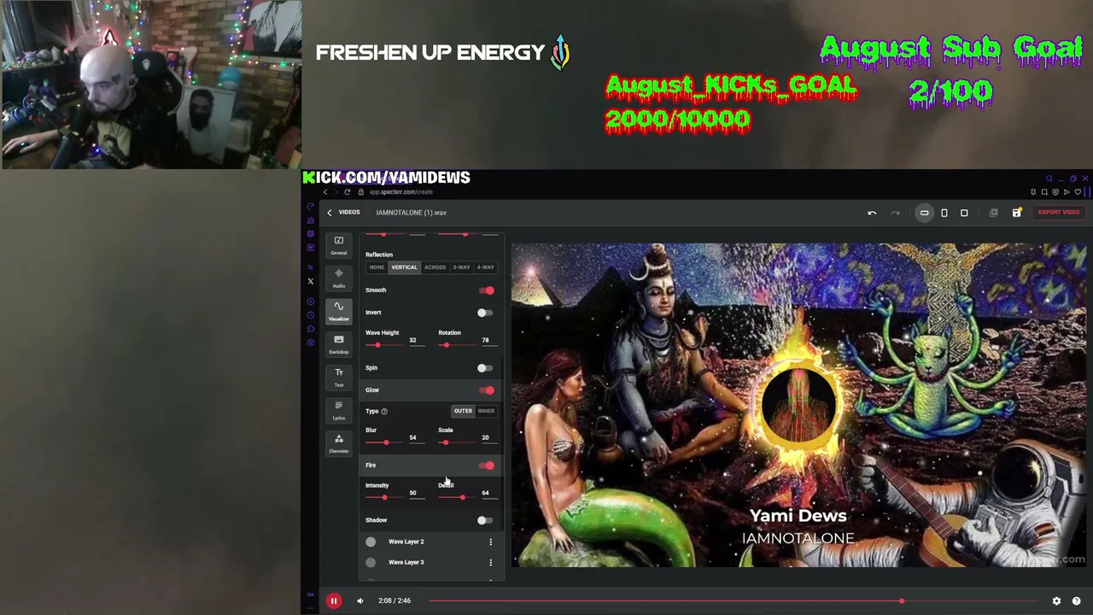Open the X (Twitter) sidebar icon
Image resolution: width=1093 pixels, height=615 pixels.
[x=310, y=281]
